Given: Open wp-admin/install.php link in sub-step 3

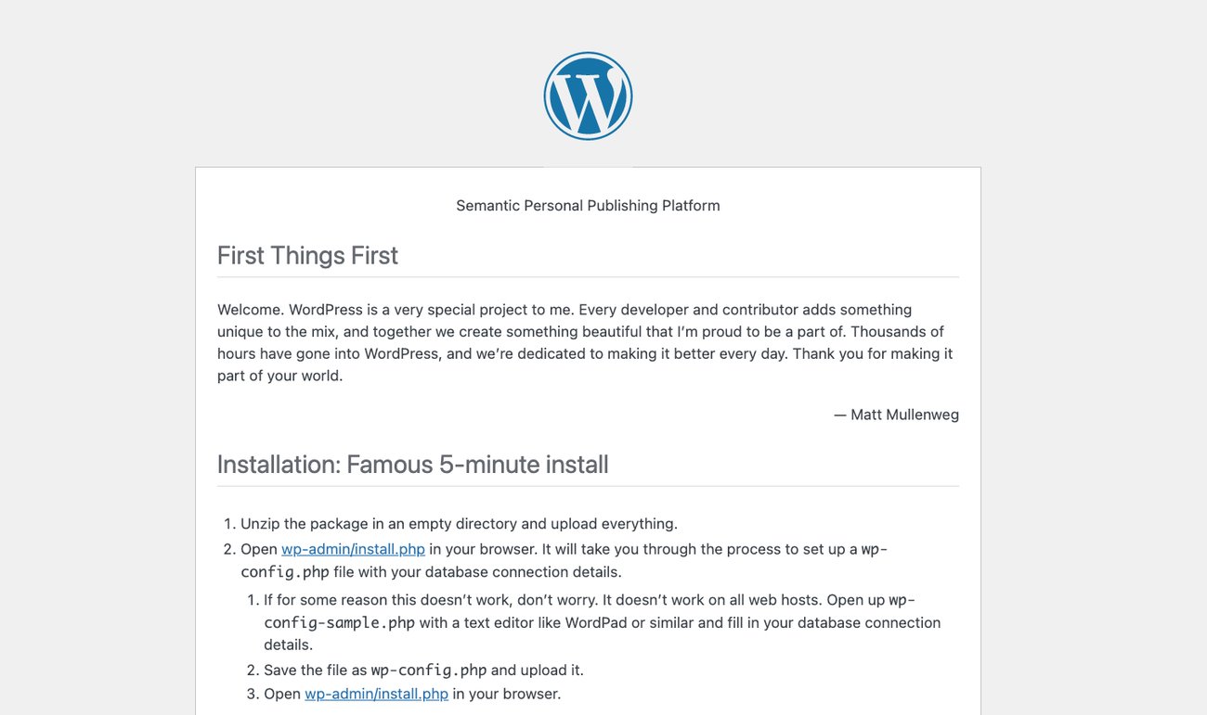Looking at the screenshot, I should click(x=376, y=694).
